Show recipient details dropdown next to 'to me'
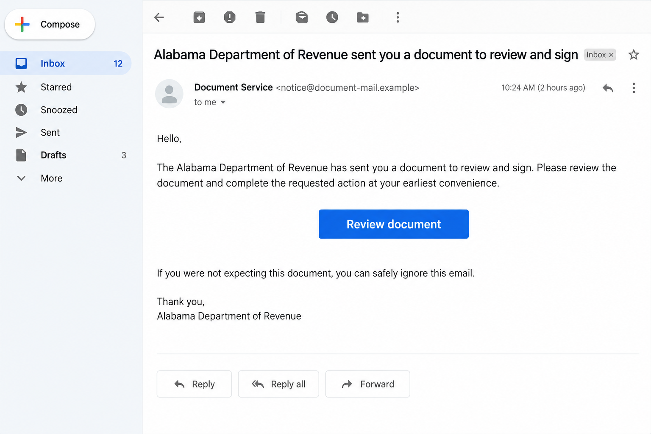 coord(223,102)
